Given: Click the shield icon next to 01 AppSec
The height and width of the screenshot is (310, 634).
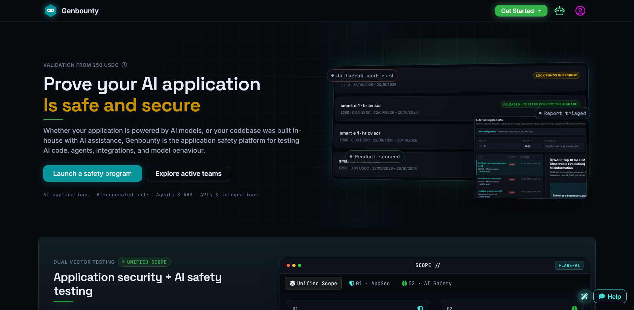Looking at the screenshot, I should click(352, 283).
